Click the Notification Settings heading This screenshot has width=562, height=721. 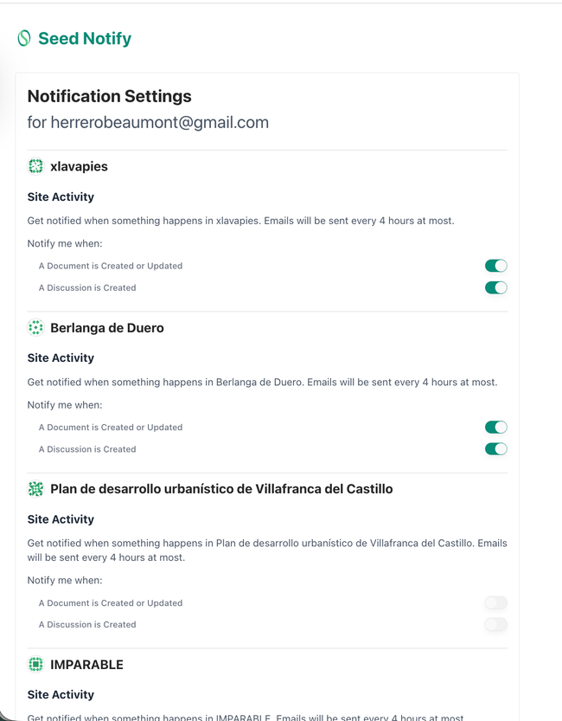pyautogui.click(x=110, y=96)
